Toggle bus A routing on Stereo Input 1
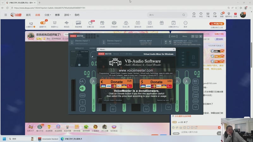This screenshot has width=253, height=142. tap(82, 81)
